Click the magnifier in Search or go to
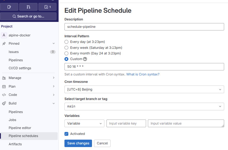Viewport: 228px width, 150px height. [14, 16]
